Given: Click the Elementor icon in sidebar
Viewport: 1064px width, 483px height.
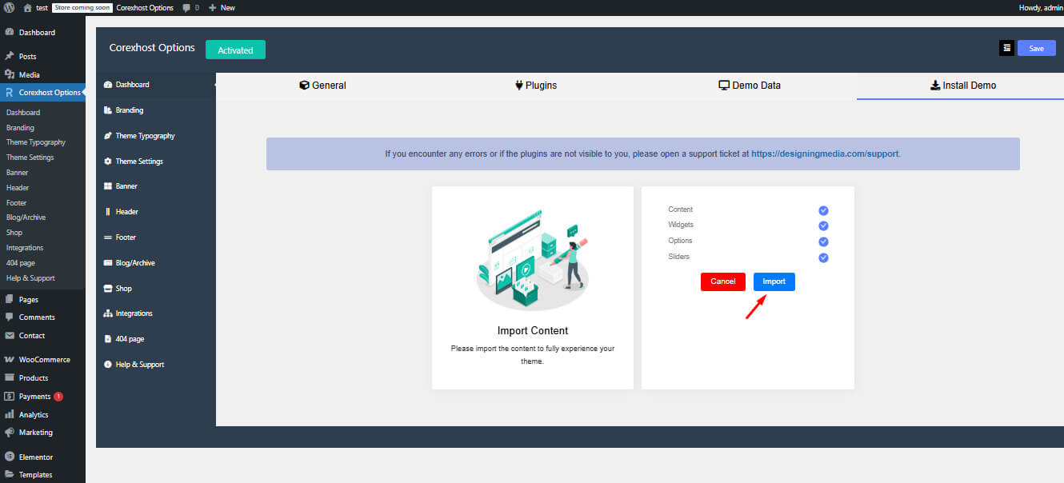Looking at the screenshot, I should [x=10, y=457].
